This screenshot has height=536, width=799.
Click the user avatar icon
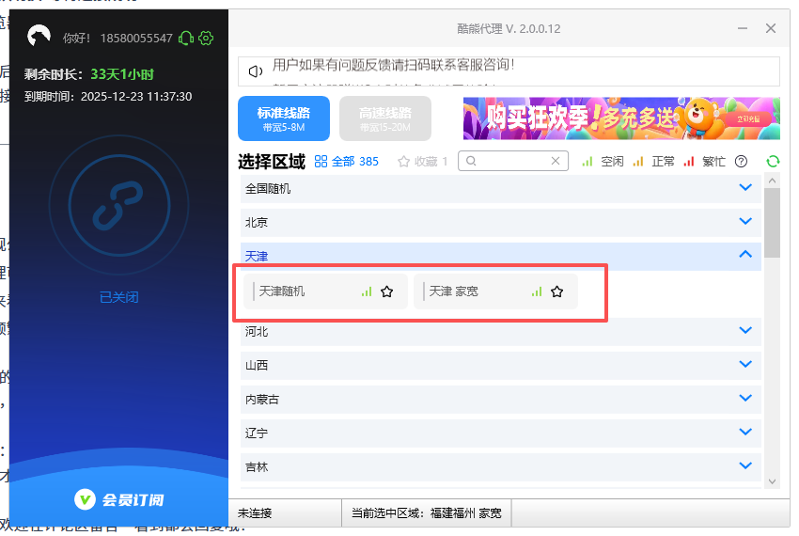pyautogui.click(x=39, y=38)
